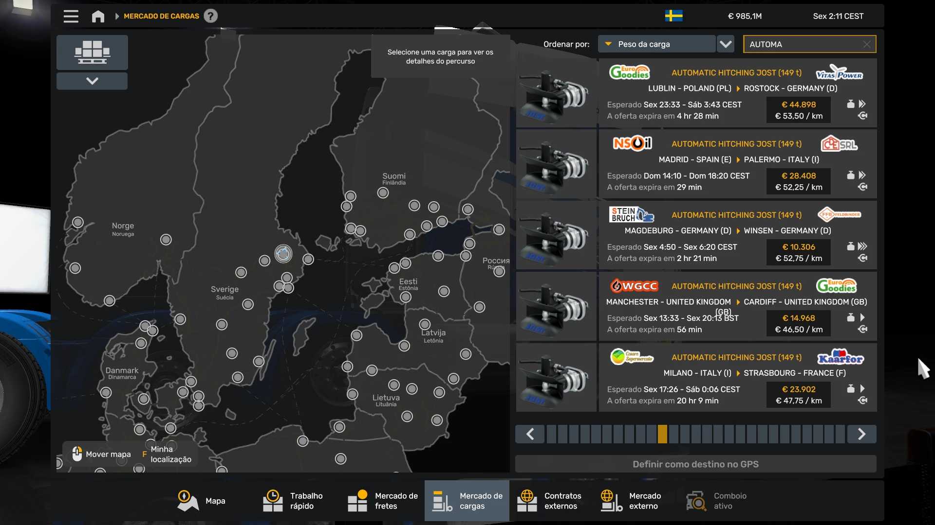Toggle sort order chevron button
Screen dimensions: 935x525
pos(726,44)
